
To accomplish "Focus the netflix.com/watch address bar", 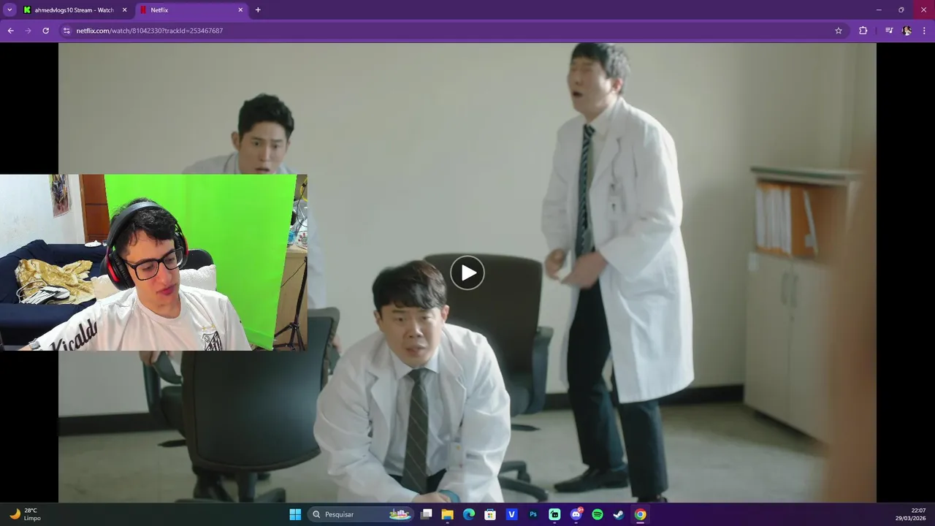I will (x=453, y=31).
